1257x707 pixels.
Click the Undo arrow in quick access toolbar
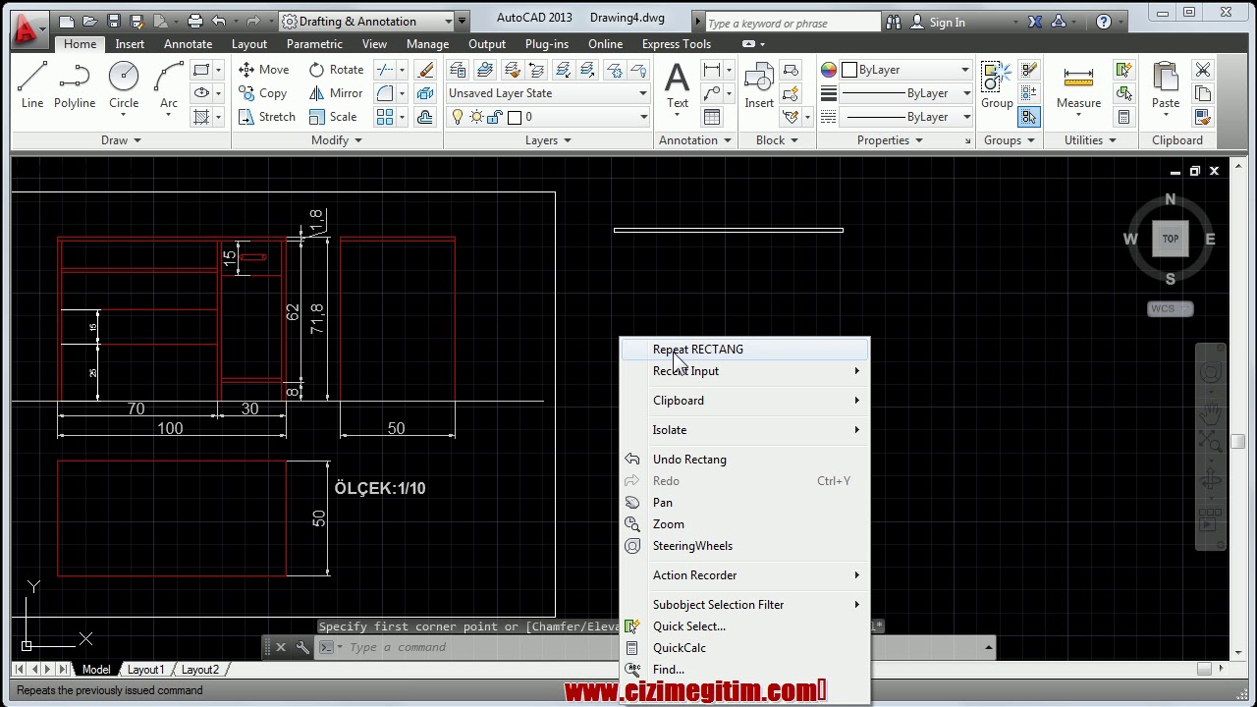point(219,21)
